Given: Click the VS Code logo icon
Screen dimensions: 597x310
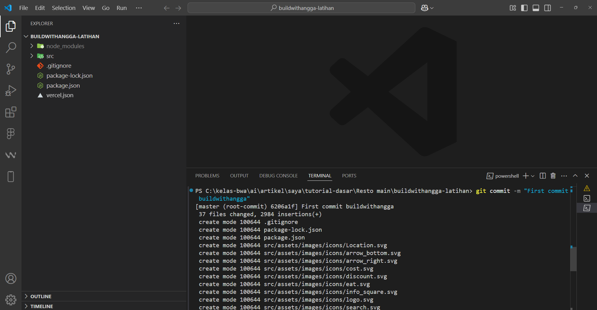Looking at the screenshot, I should 8,8.
